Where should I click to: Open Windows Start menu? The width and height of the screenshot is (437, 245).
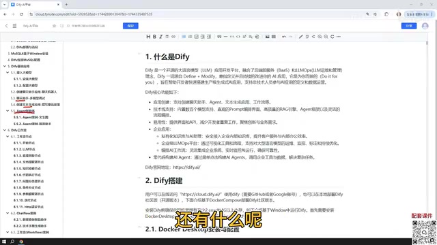click(x=4, y=242)
